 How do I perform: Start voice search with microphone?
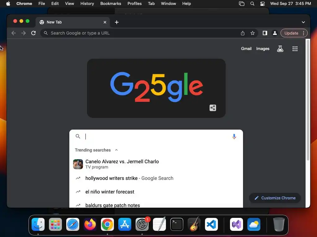tap(234, 137)
